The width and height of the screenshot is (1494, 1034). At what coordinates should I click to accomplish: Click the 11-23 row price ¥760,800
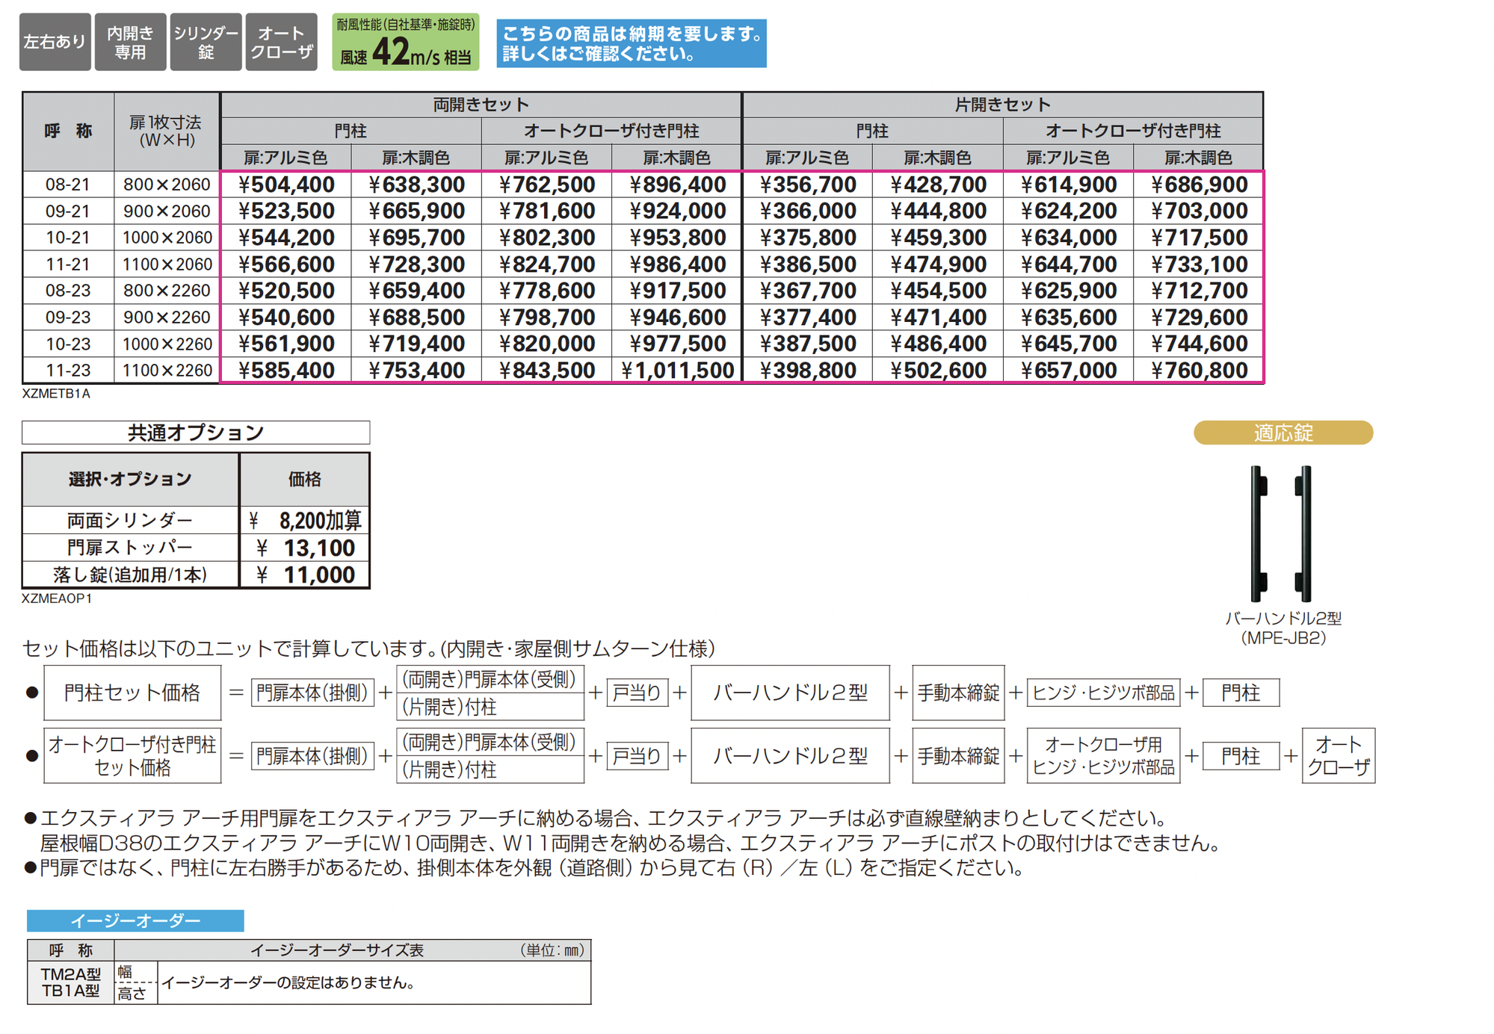tap(1198, 371)
